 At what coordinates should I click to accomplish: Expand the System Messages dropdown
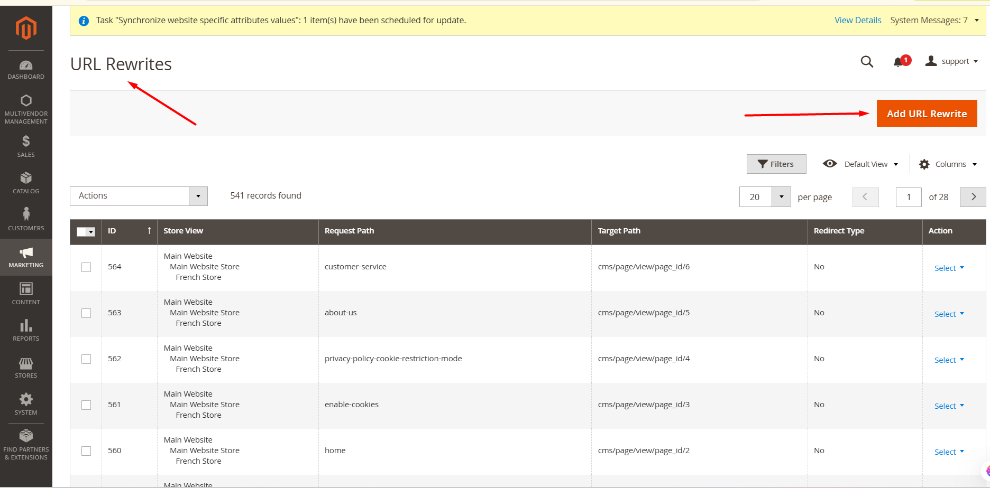click(977, 20)
